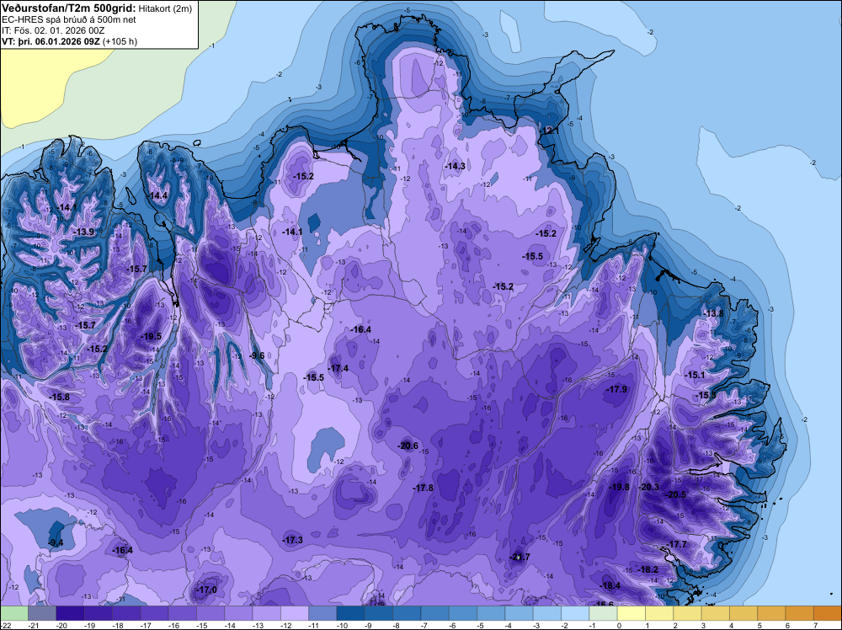Select the 'IT: Fös. 02. 01. 2026 00Z' line
This screenshot has height=630, width=842.
[53, 30]
